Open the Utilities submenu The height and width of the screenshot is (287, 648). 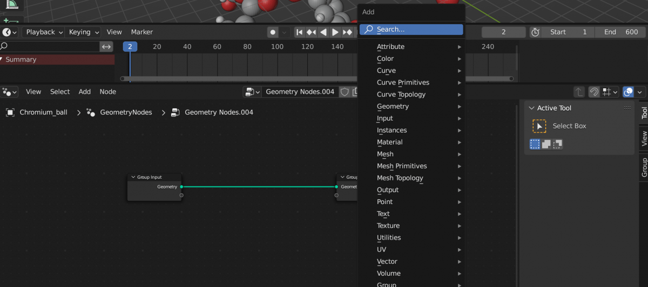(411, 237)
